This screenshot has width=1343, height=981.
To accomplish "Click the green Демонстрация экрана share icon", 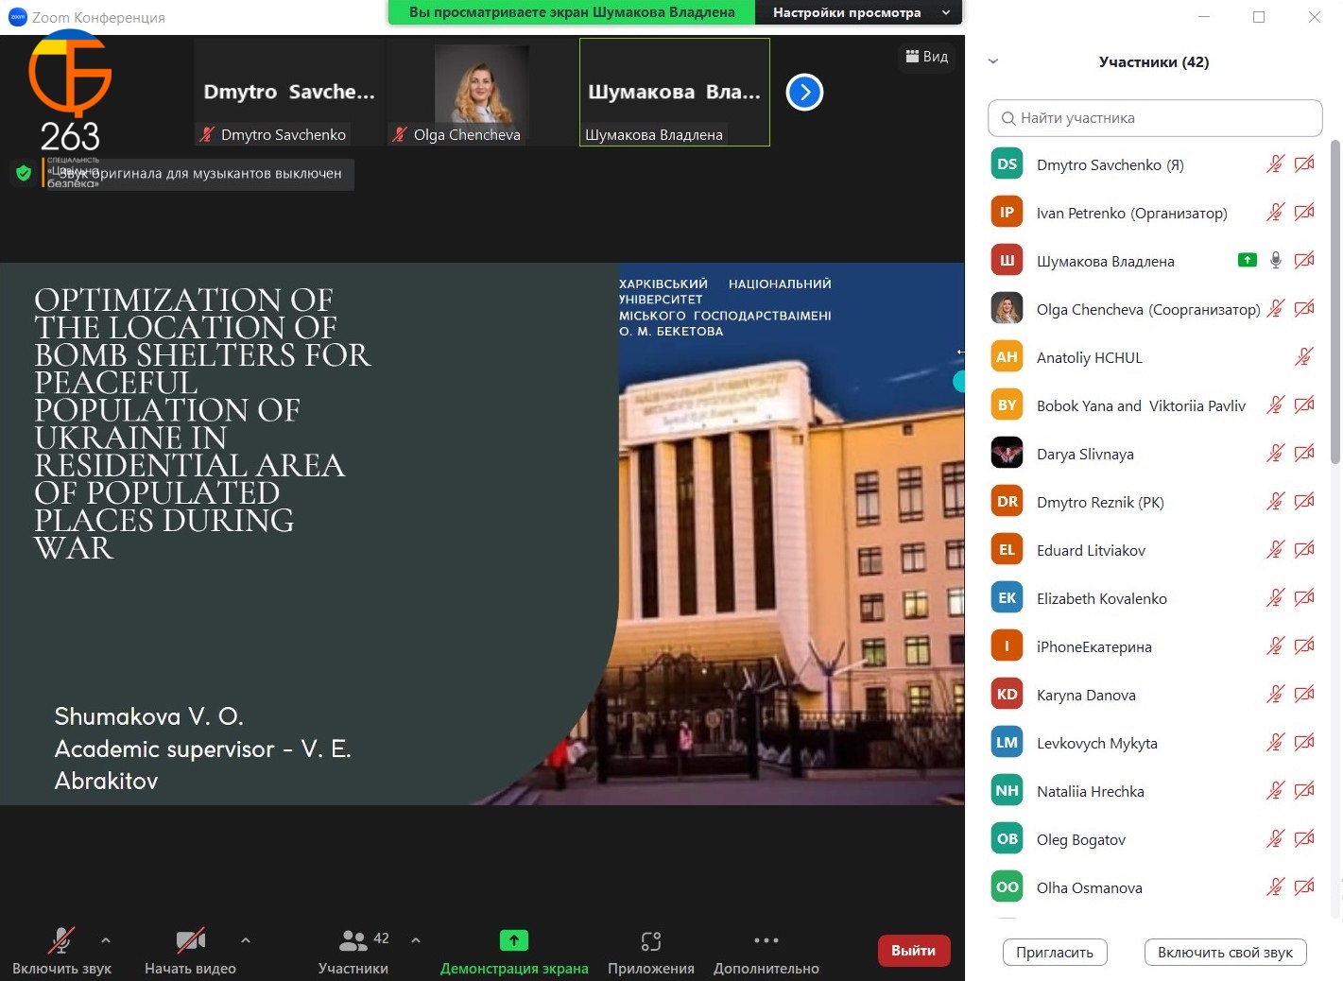I will [x=514, y=940].
